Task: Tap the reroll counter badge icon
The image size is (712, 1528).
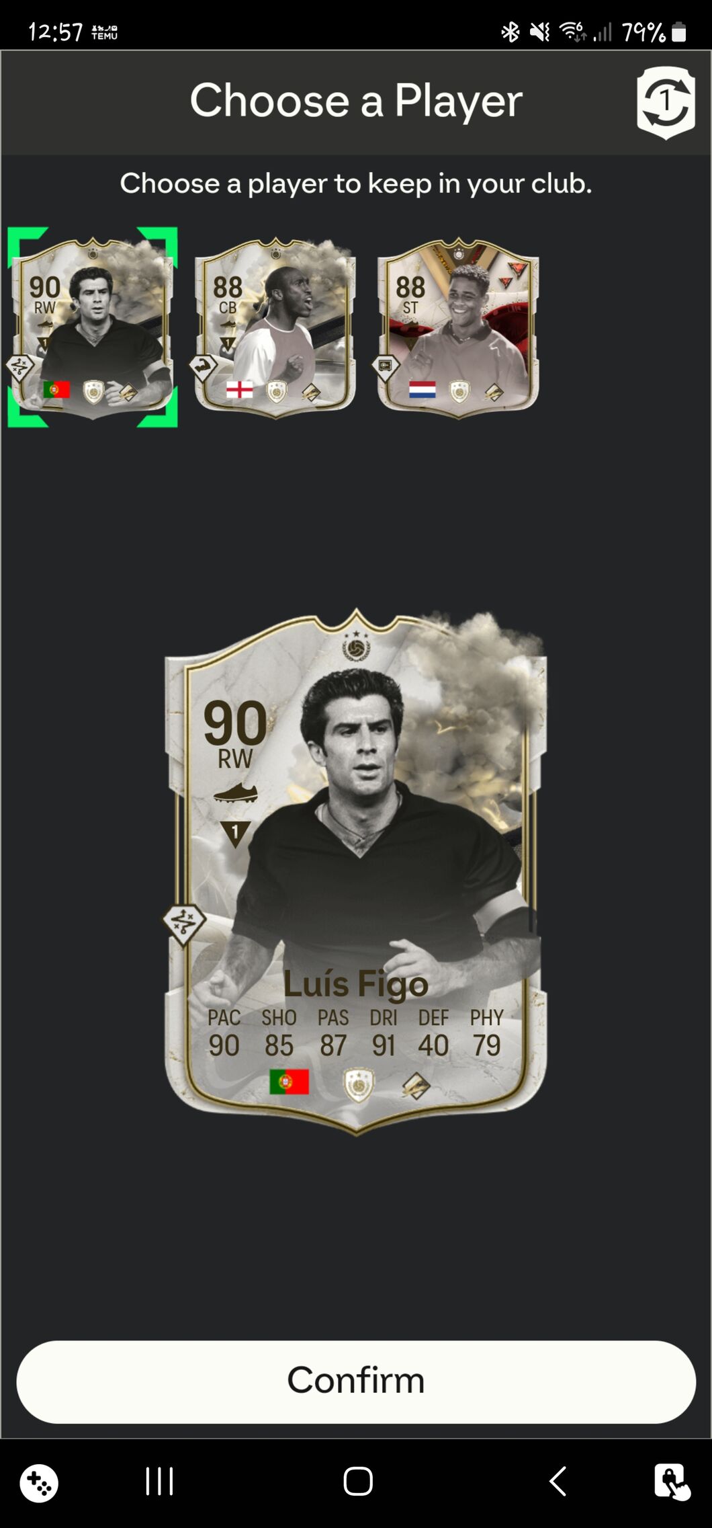Action: coord(665,103)
